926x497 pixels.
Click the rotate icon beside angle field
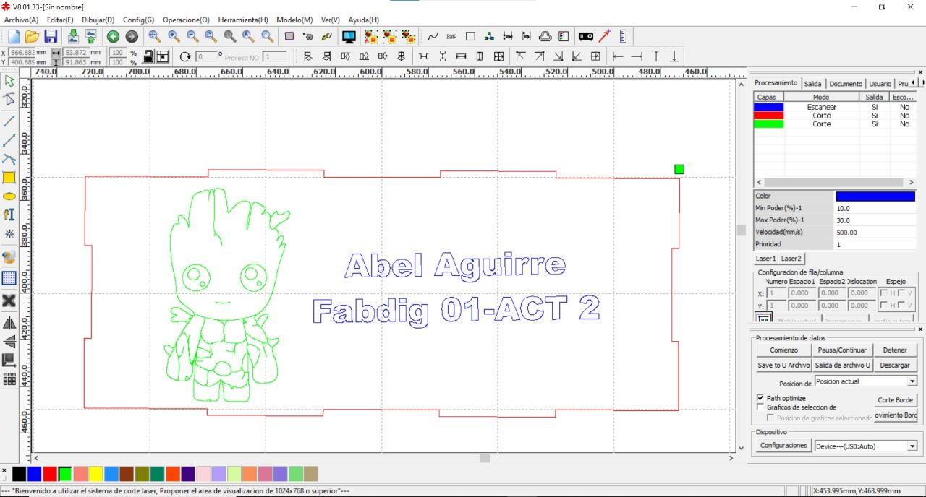coord(185,56)
